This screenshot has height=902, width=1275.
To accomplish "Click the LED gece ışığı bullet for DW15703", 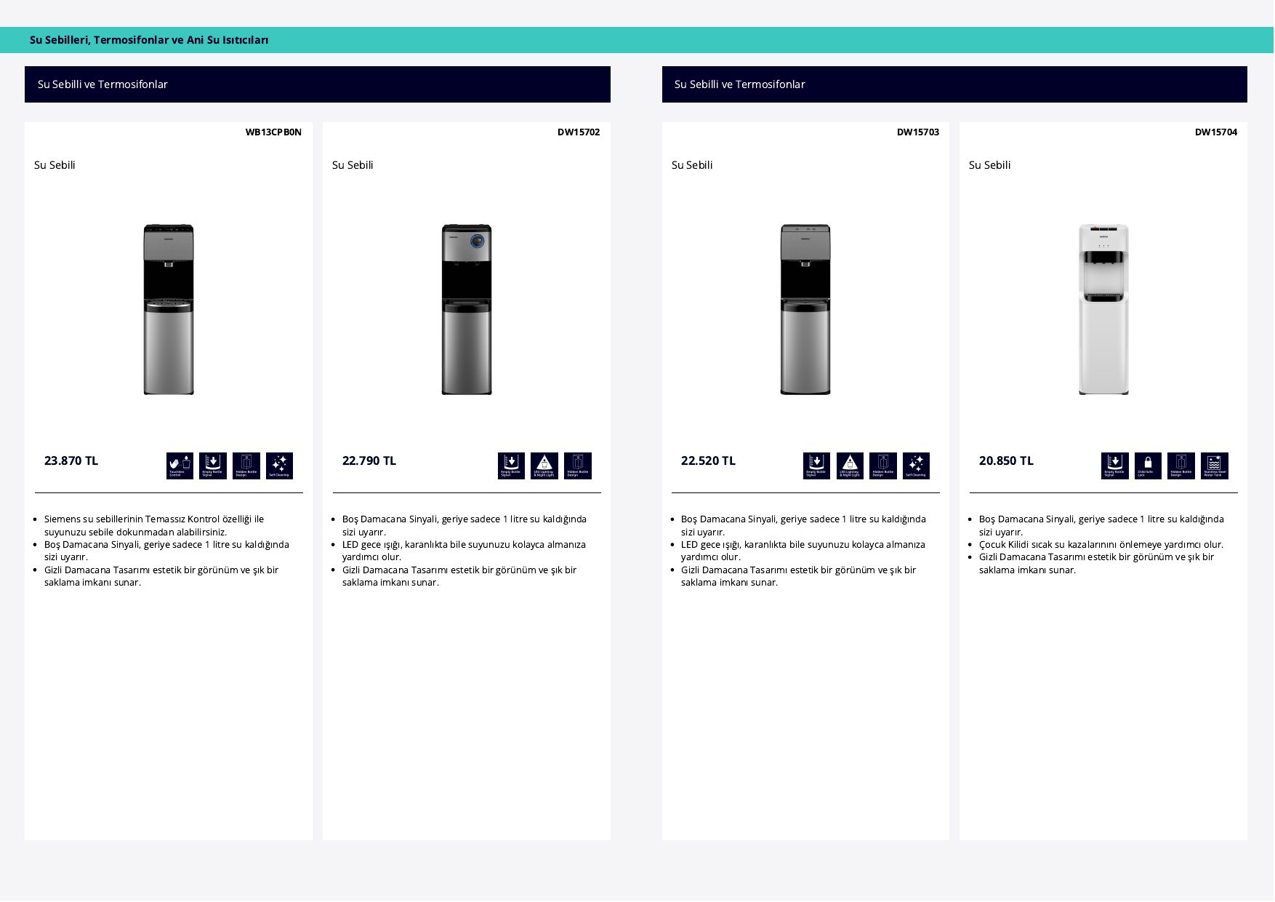I will tap(803, 551).
